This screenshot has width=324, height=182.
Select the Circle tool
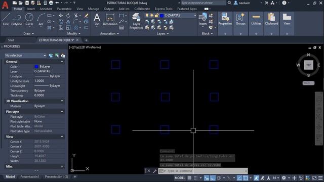29,19
